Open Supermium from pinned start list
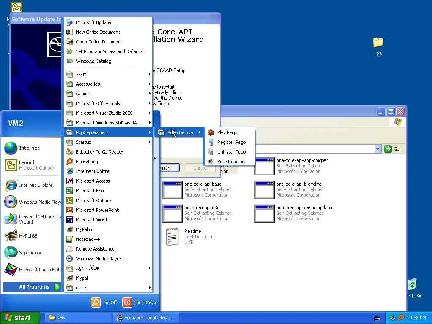Image resolution: width=432 pixels, height=324 pixels. point(32,253)
